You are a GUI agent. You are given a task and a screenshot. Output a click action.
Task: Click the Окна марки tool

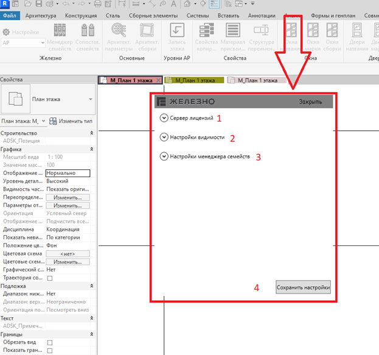coord(313,37)
